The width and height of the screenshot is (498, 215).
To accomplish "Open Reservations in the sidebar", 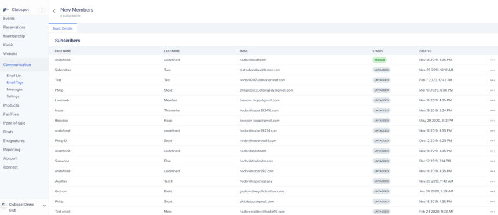I will tap(14, 27).
